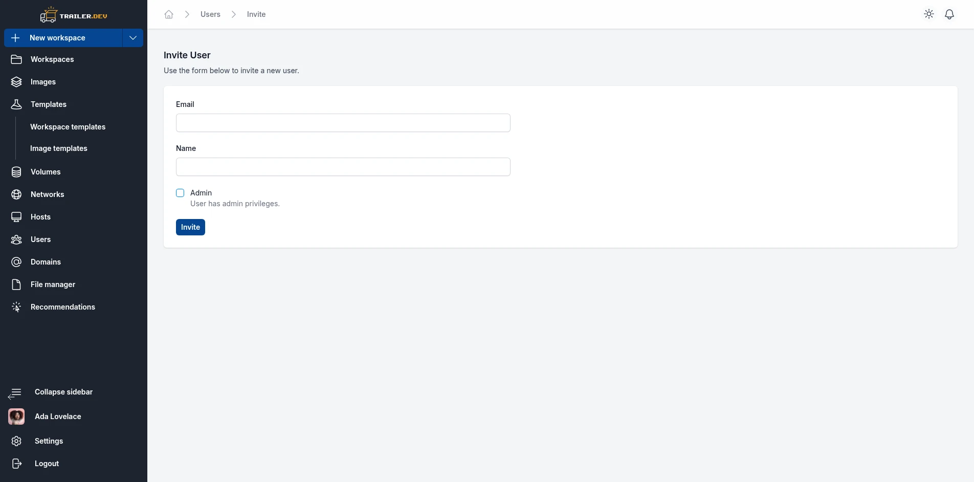Viewport: 974px width, 482px height.
Task: Click the Users breadcrumb link
Action: tap(210, 14)
